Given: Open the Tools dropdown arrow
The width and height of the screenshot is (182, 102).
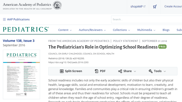Looking at the screenshot, I should (165, 71).
